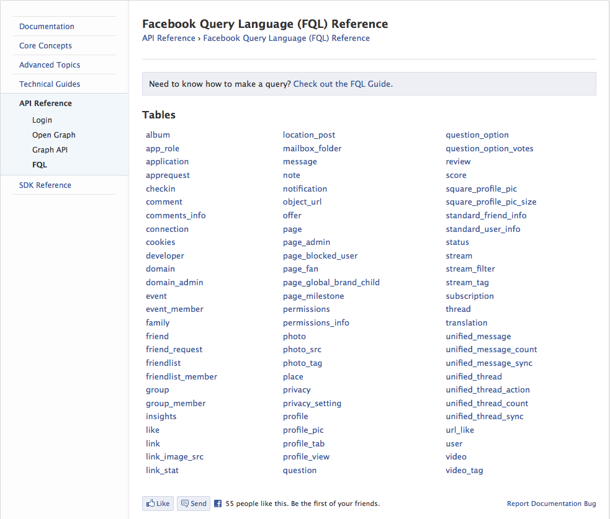Click the Facebook logo icon beside like count
610x519 pixels.
tap(218, 503)
